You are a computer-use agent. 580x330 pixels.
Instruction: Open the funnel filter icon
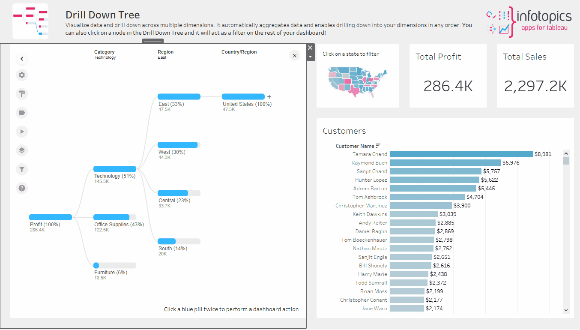[x=22, y=169]
